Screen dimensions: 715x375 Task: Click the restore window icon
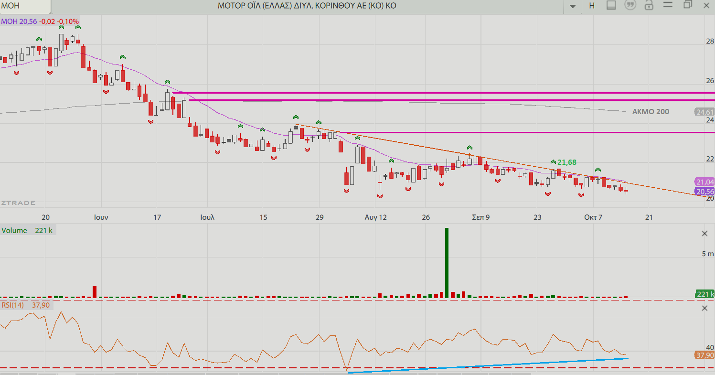[x=687, y=5]
